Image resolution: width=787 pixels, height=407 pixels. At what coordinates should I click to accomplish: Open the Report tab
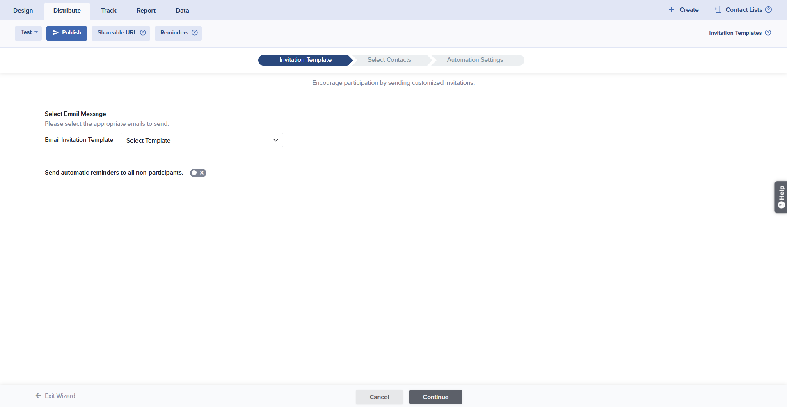point(146,11)
